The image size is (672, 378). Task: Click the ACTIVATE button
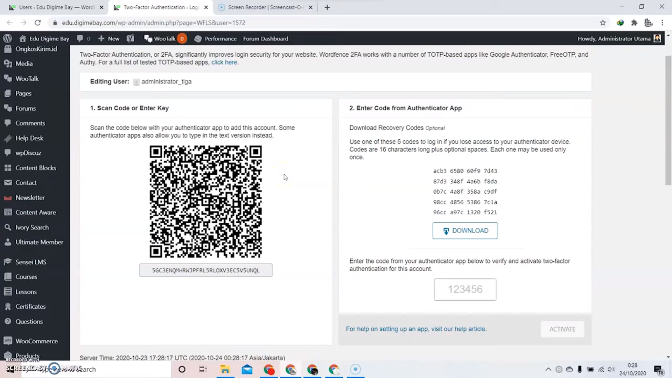(562, 329)
